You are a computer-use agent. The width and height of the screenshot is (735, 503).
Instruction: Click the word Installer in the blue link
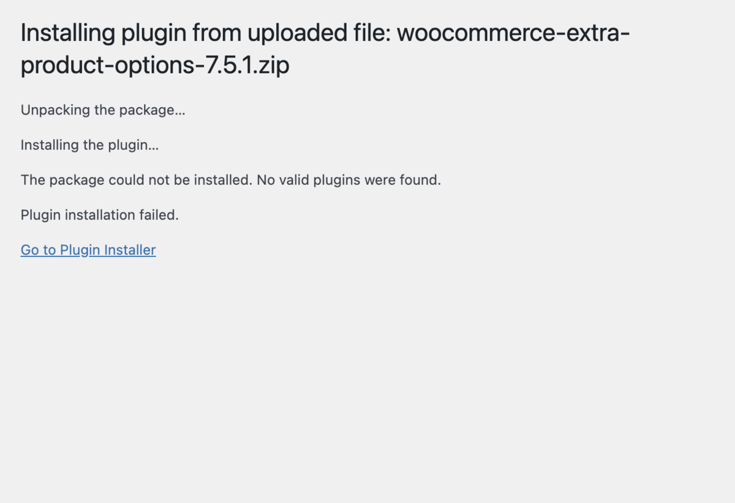(130, 250)
